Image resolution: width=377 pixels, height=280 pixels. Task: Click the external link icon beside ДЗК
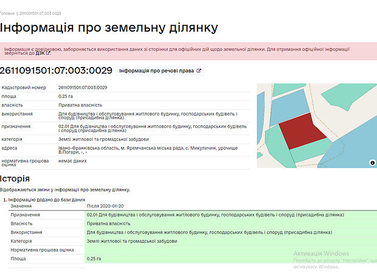click(x=48, y=53)
